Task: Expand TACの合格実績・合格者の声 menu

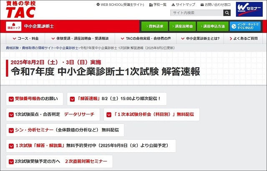Action: coord(146,38)
